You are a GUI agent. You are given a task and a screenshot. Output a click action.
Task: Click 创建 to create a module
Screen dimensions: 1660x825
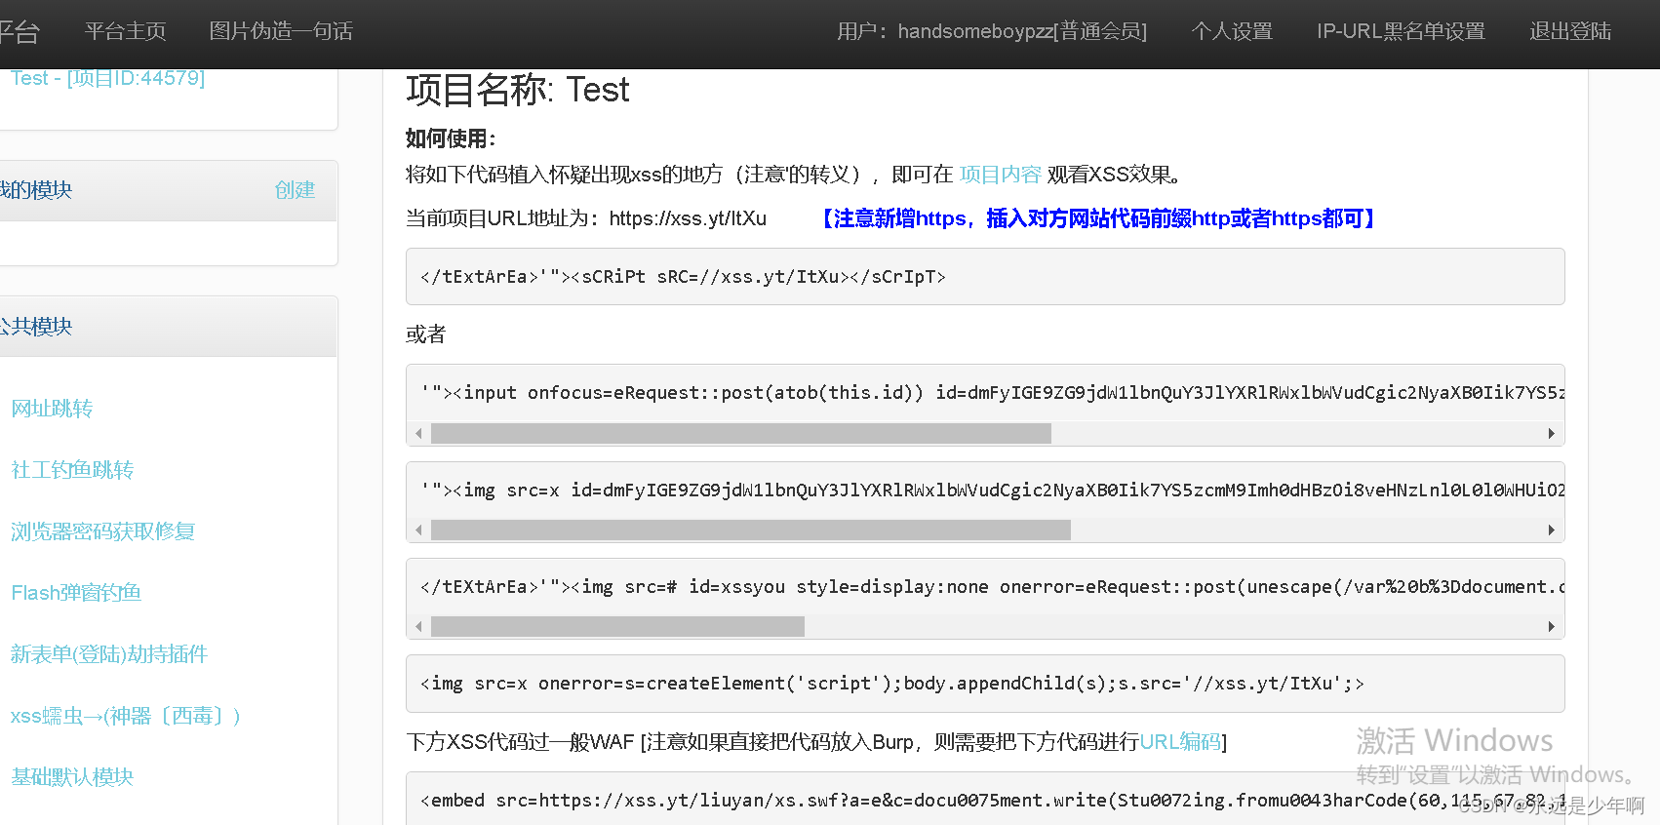295,190
